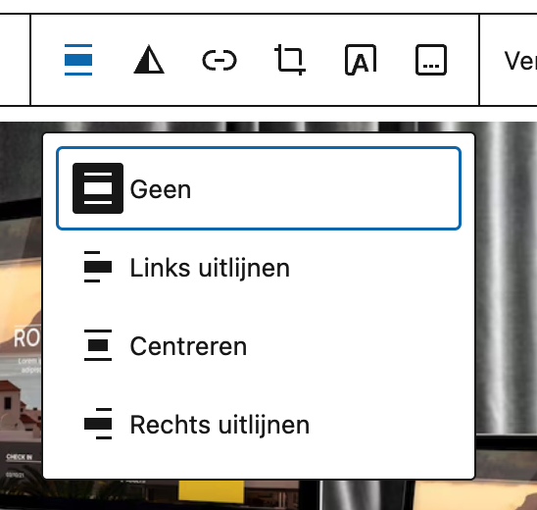Select the crop image tool
The image size is (537, 510).
click(290, 60)
